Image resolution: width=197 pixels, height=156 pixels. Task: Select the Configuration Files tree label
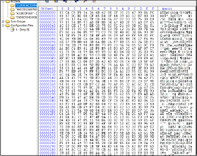(22, 25)
